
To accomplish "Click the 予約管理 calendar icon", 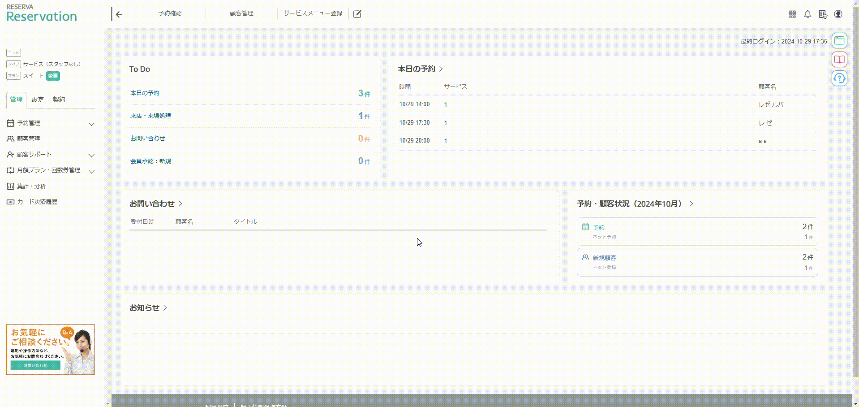I will (10, 123).
